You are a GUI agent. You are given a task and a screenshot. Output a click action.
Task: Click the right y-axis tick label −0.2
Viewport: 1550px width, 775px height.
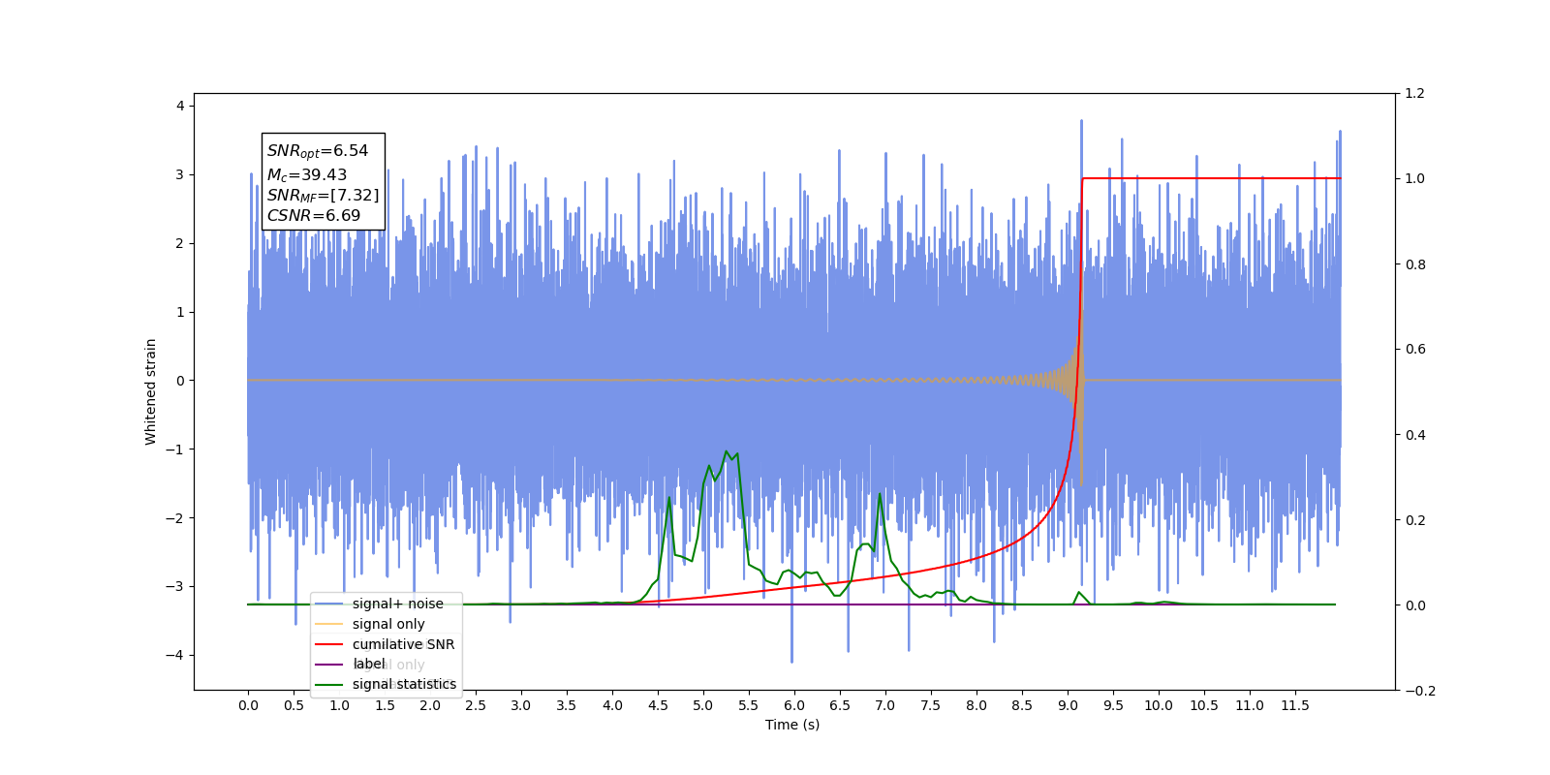tap(1420, 690)
